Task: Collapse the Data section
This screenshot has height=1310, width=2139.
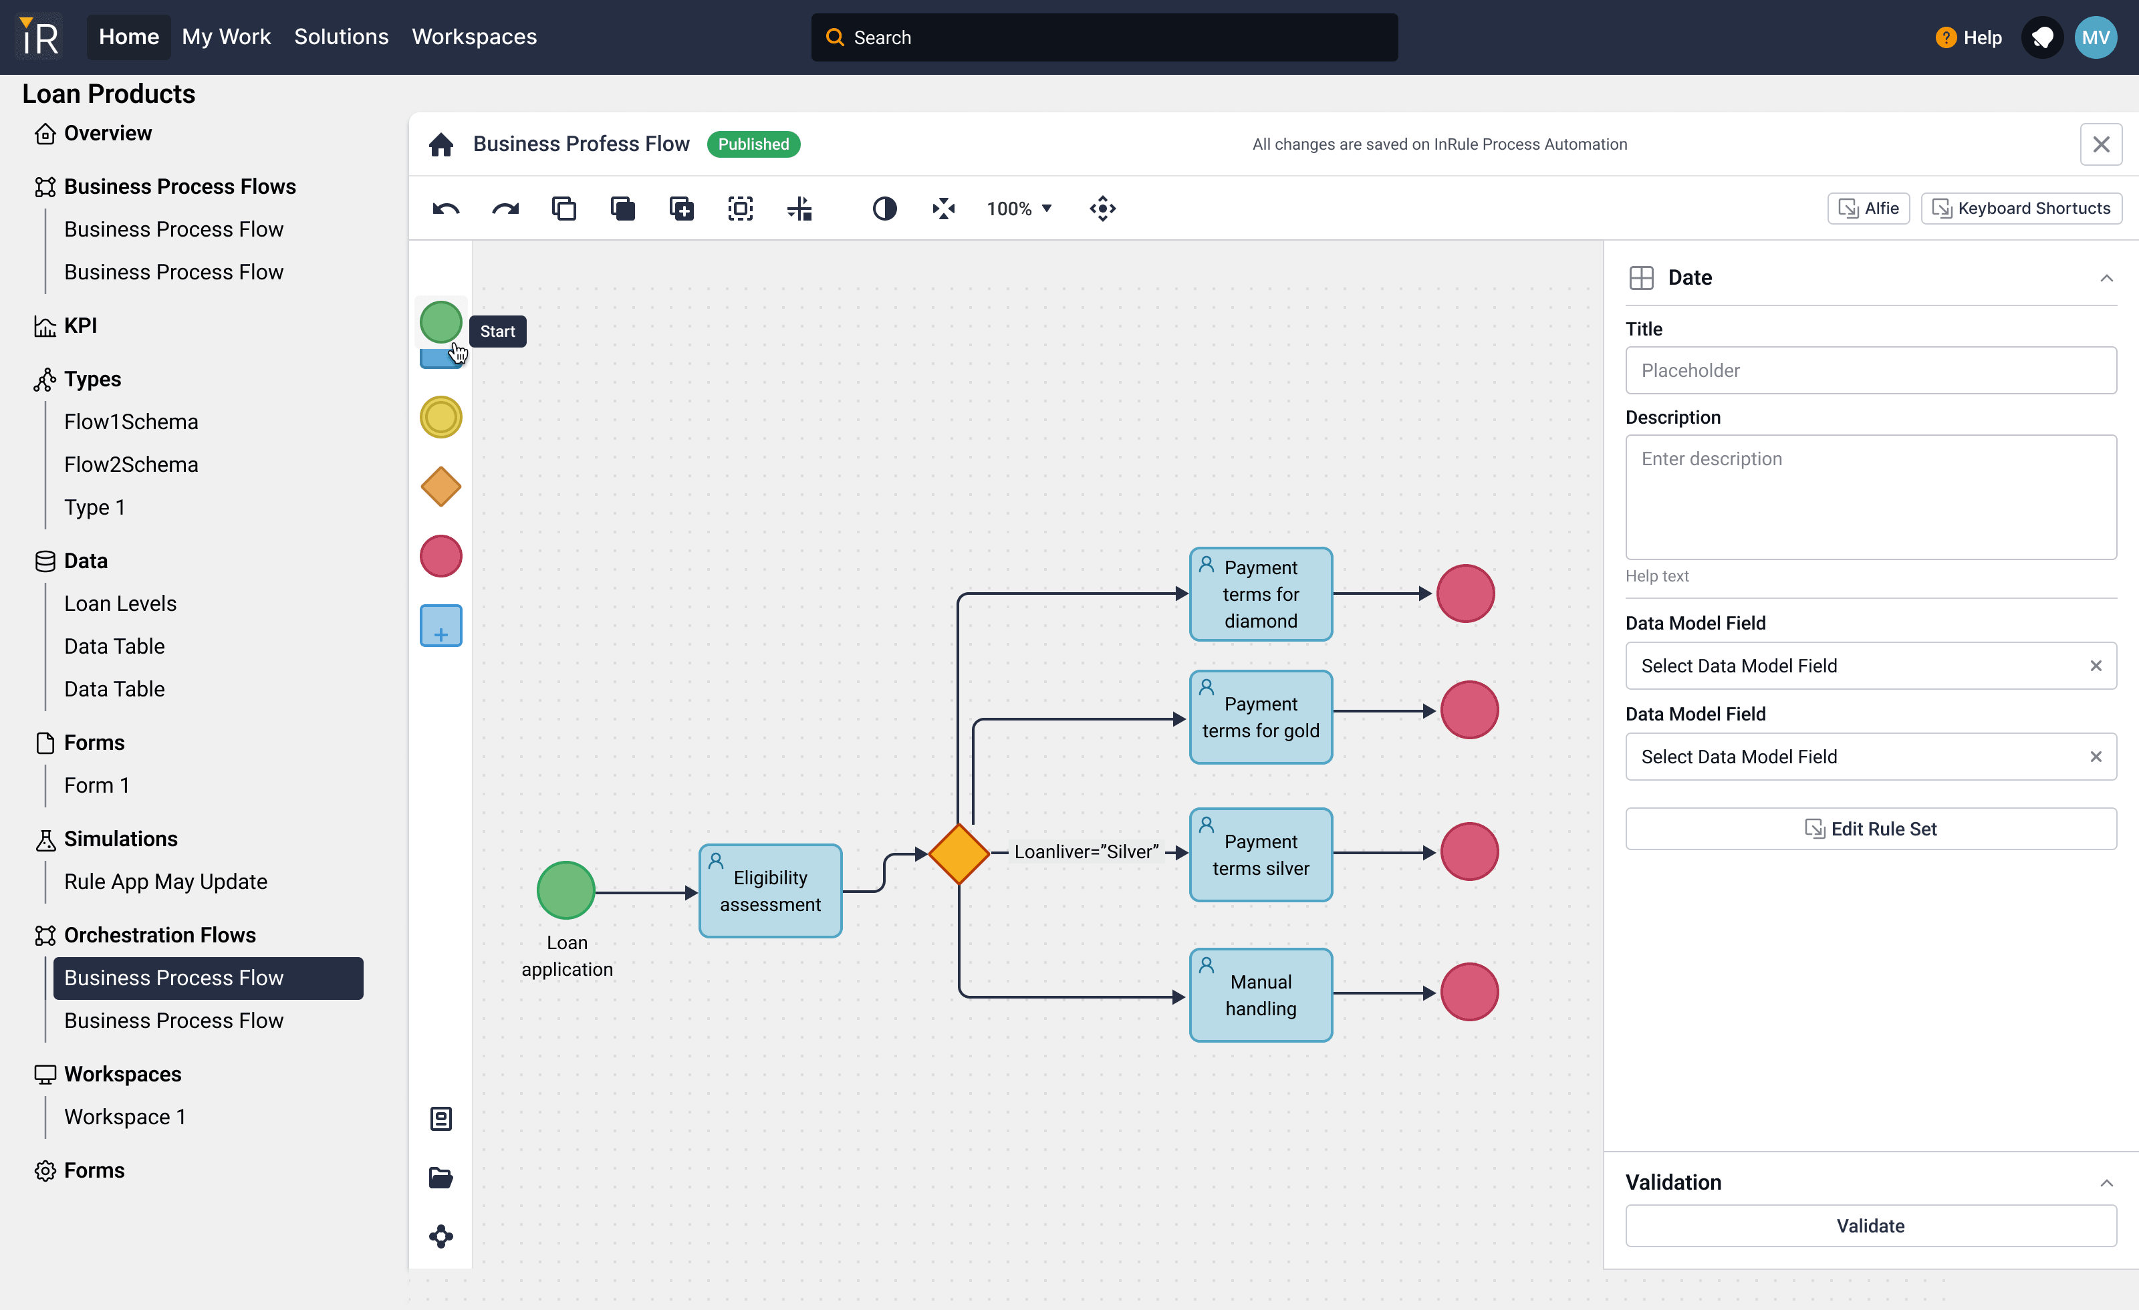Action: coord(85,561)
